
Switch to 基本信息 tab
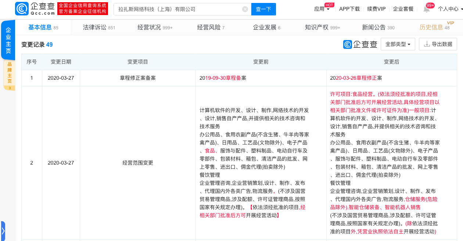click(x=43, y=27)
